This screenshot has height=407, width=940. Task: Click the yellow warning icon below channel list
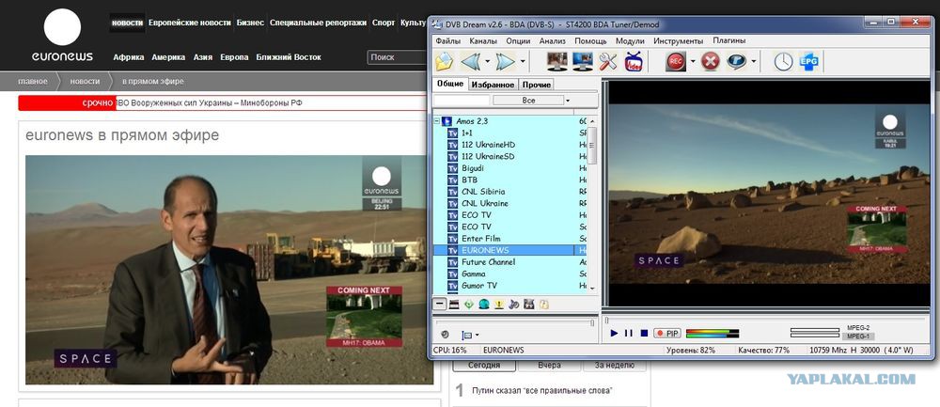(x=499, y=305)
